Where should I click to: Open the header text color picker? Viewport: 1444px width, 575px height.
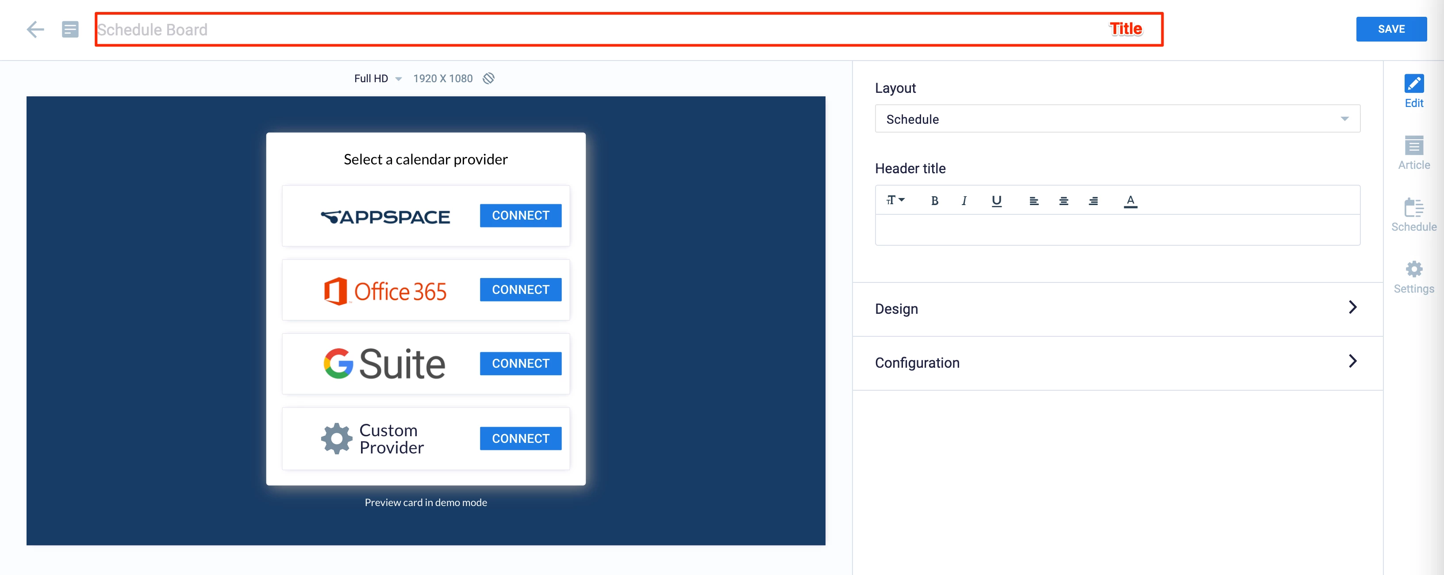click(x=1130, y=201)
